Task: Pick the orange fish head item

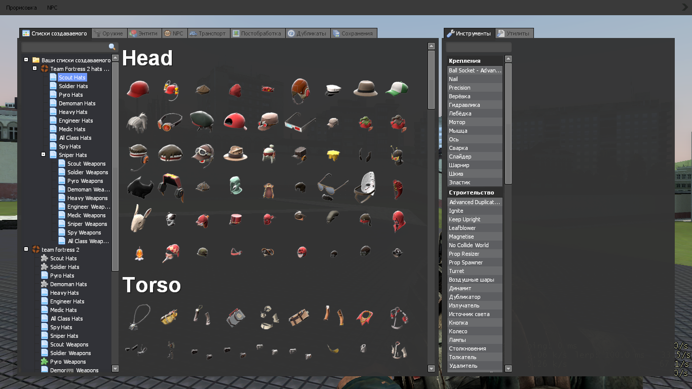Action: coord(138,253)
